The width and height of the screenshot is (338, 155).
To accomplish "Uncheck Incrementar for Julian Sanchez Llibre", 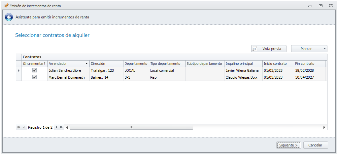I will click(34, 70).
